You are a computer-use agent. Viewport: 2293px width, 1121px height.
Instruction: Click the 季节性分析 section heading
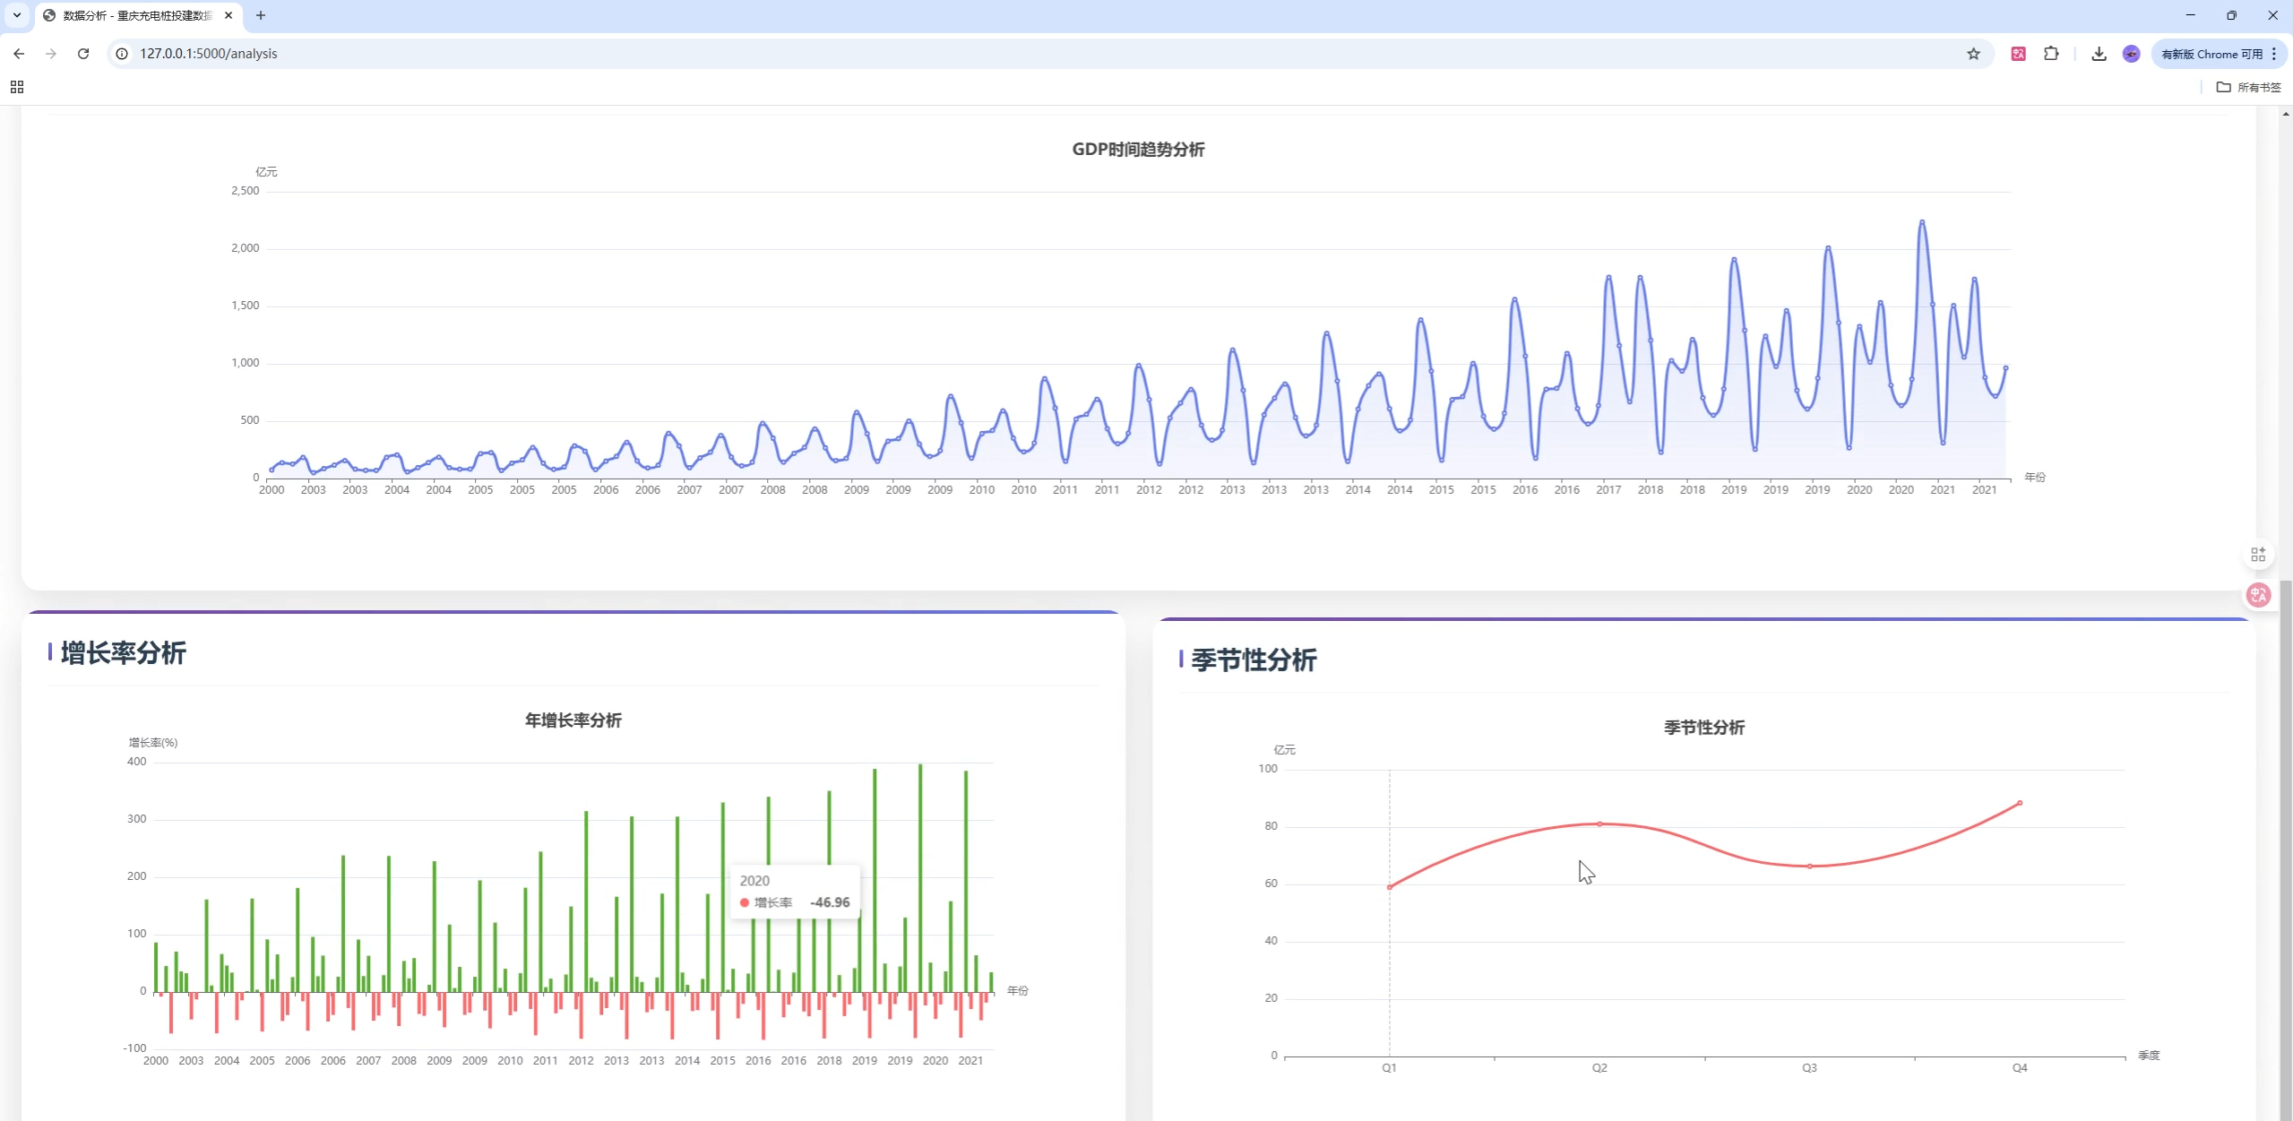(1254, 660)
